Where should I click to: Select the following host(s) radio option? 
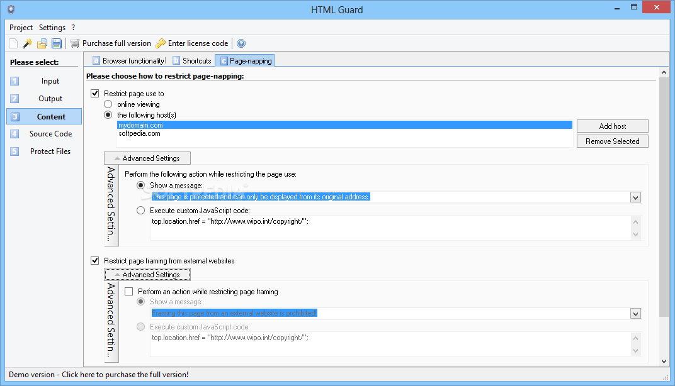[x=108, y=115]
